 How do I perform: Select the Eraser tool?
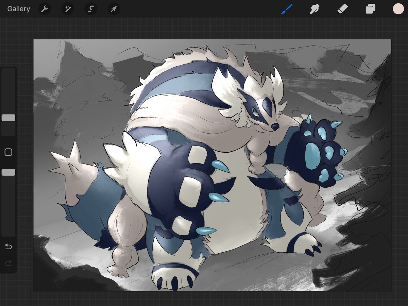[x=342, y=9]
